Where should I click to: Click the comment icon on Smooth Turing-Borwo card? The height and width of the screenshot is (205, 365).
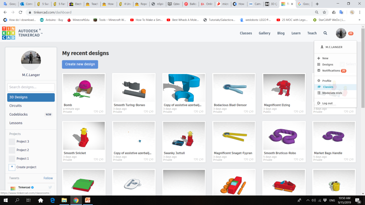click(151, 112)
